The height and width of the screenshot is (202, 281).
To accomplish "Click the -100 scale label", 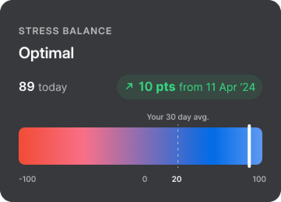I will [x=27, y=179].
